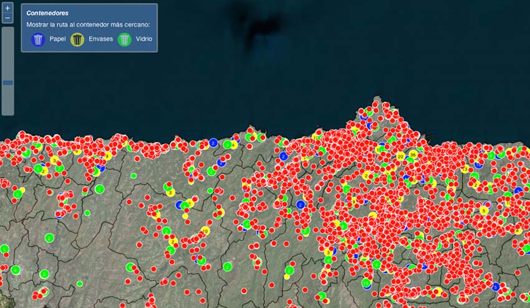Viewport: 530px width, 308px height.
Task: Click the Vidrio text label
Action: coord(143,39)
